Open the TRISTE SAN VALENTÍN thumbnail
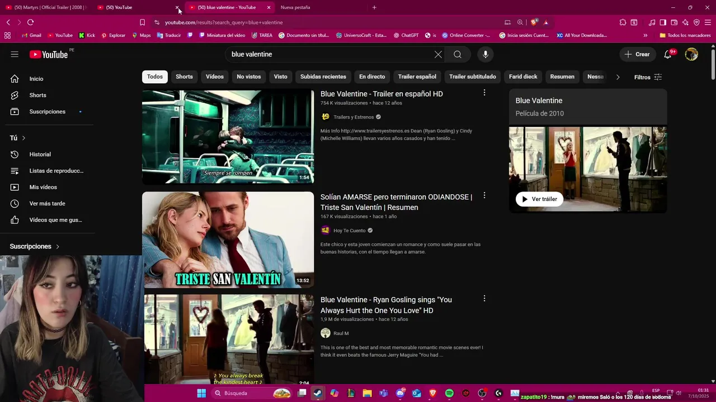Viewport: 716px width, 402px height. 228,240
